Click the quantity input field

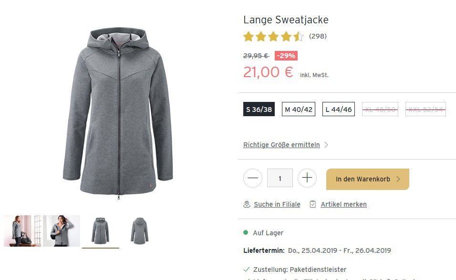pyautogui.click(x=280, y=179)
